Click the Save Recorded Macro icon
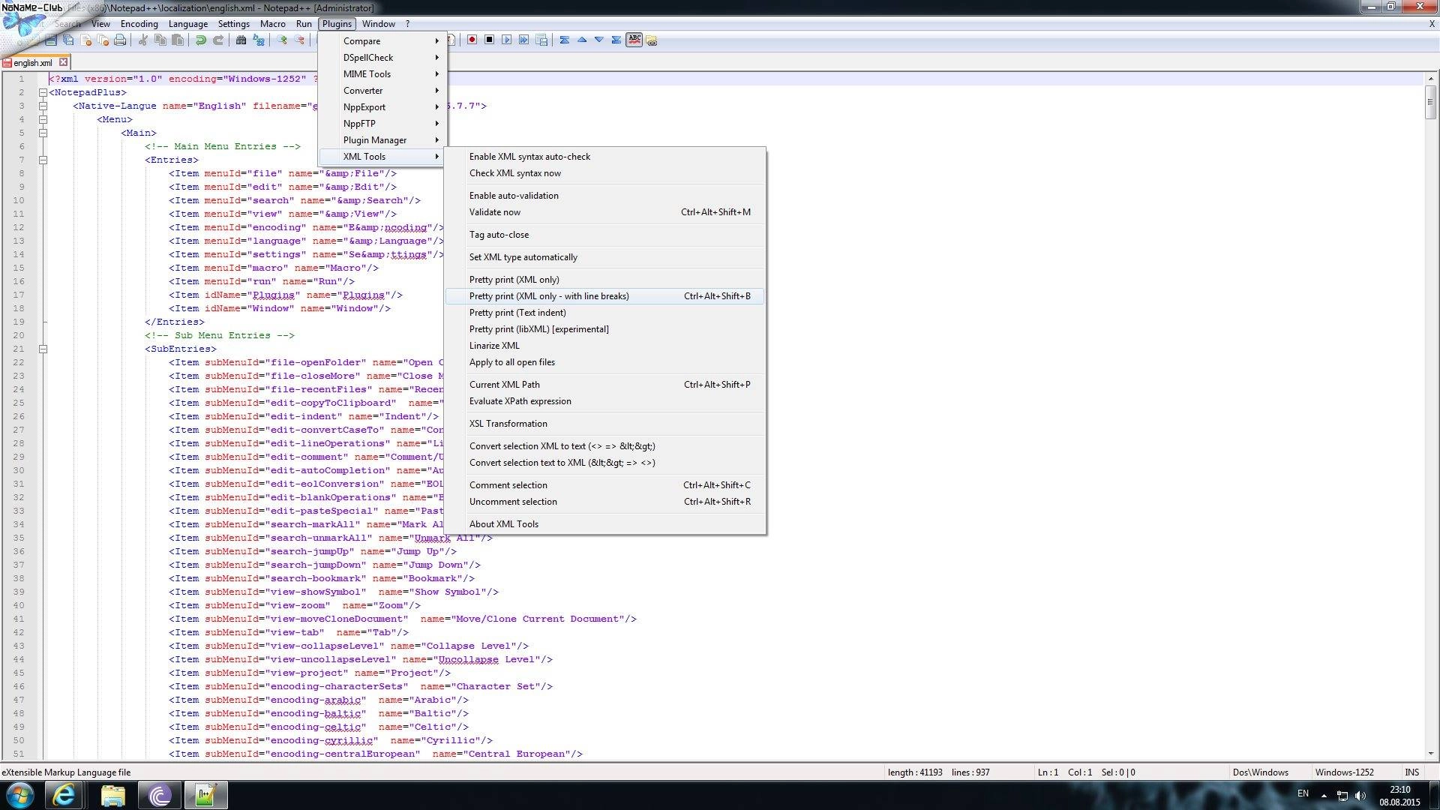This screenshot has height=810, width=1440. pos(541,40)
